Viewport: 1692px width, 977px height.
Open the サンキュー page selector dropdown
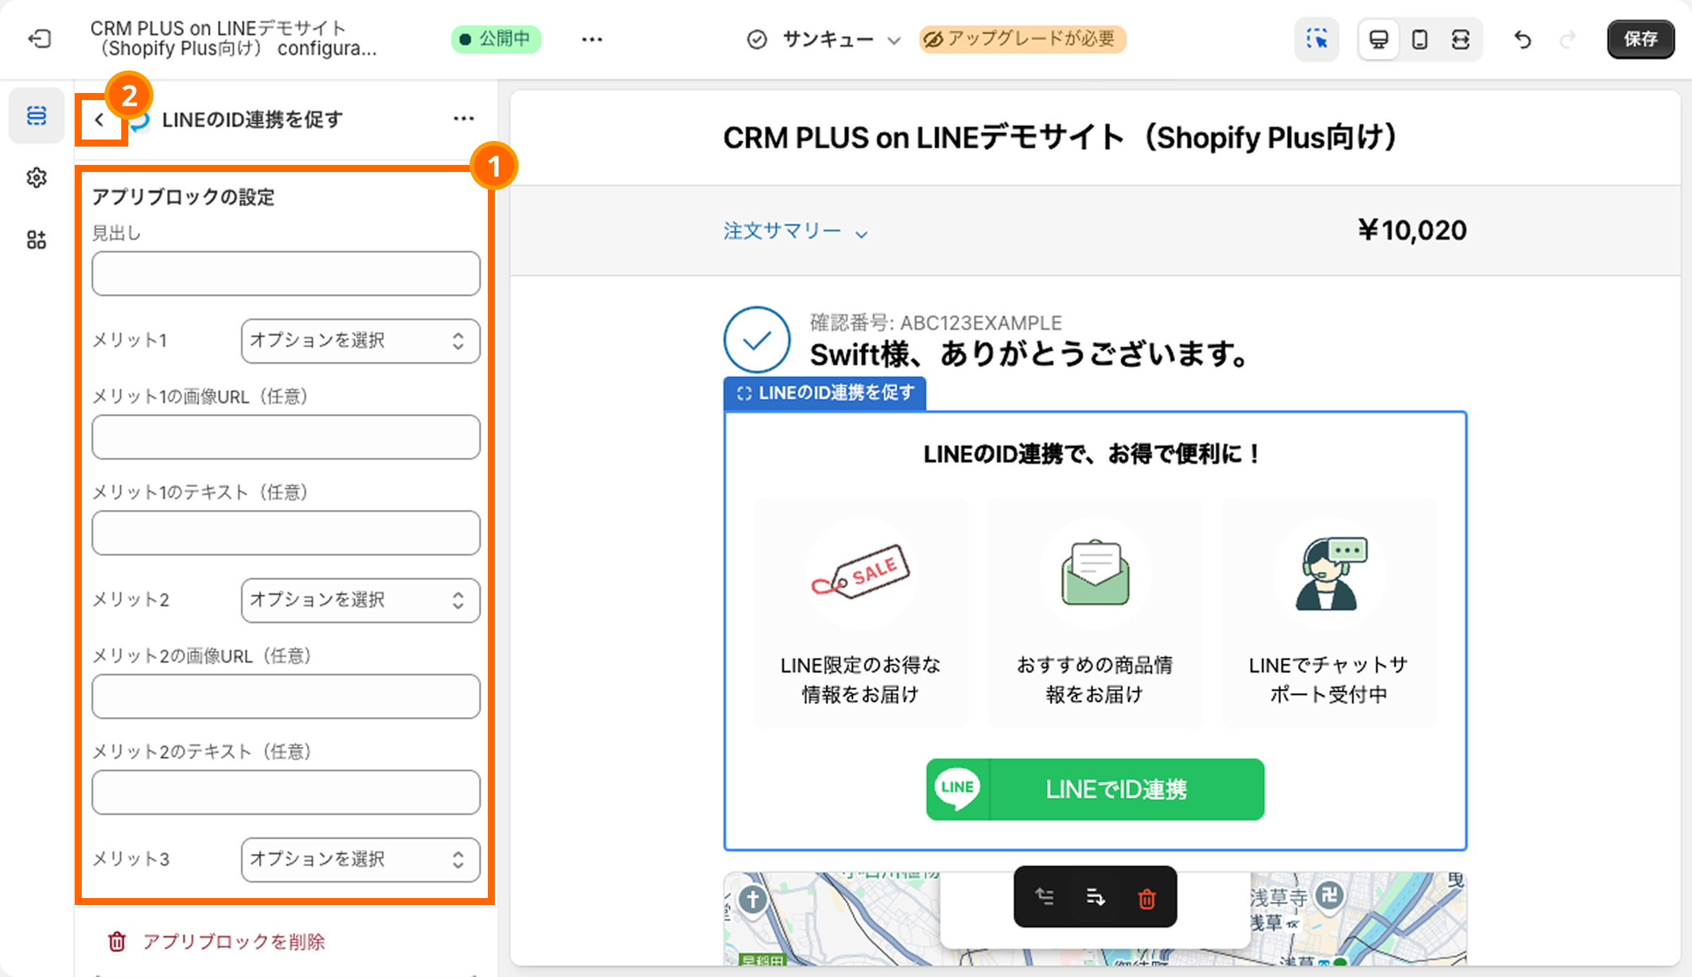click(x=823, y=39)
